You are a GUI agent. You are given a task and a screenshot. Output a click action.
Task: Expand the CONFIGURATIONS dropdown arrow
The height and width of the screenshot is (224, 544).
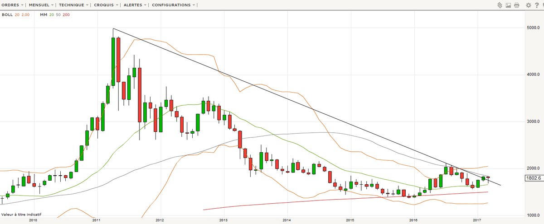(x=194, y=5)
